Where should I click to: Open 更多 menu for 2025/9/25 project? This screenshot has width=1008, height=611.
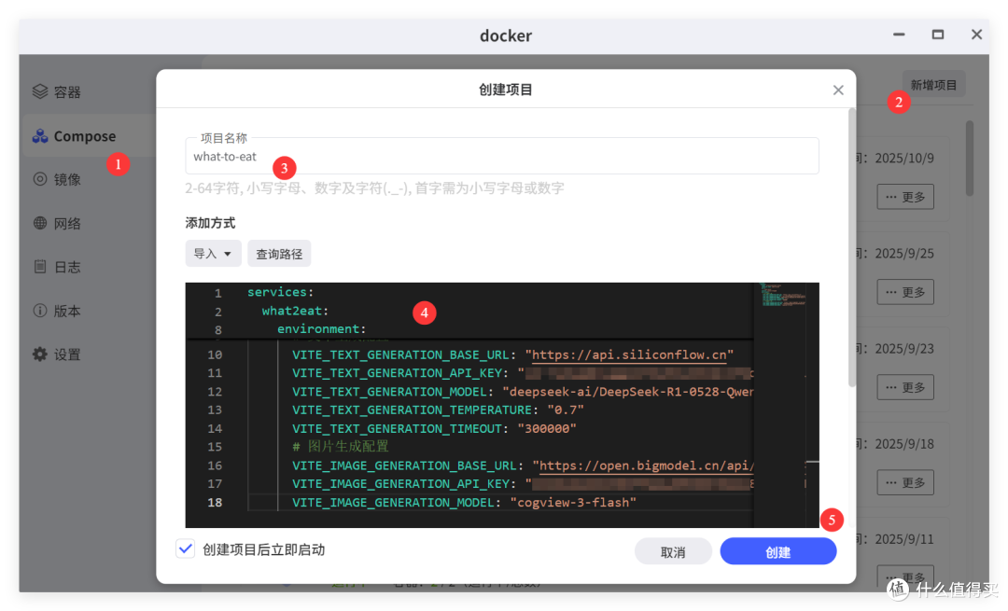(905, 292)
